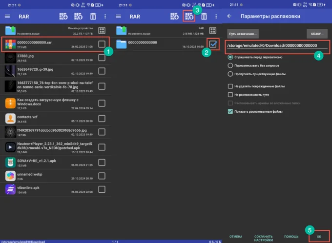Check the box for vtbonline.apk

coord(102,189)
